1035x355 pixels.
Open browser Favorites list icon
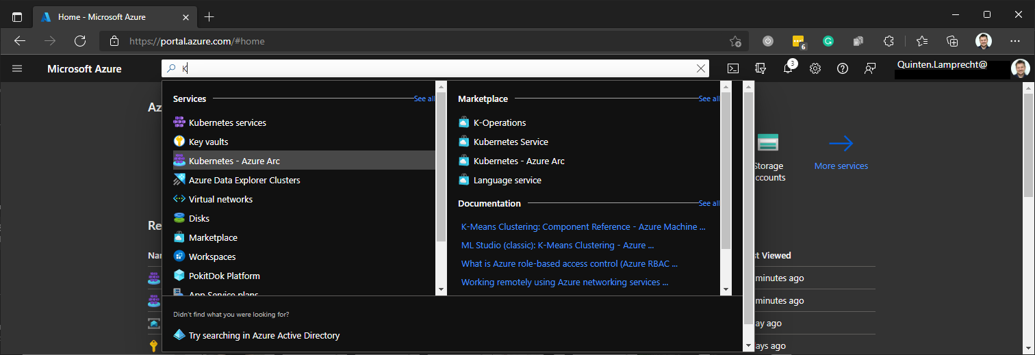tap(921, 41)
